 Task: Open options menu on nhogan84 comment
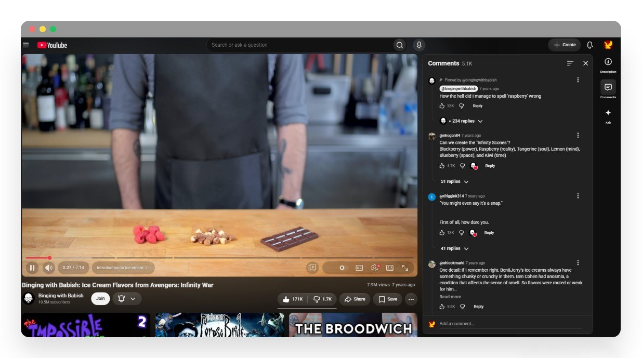[578, 135]
